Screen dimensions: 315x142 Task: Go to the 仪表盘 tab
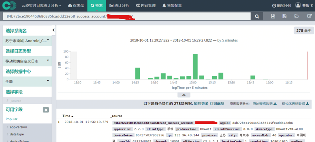pos(76,5)
